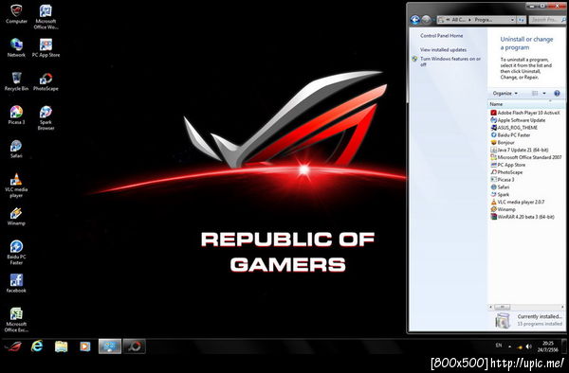Show hidden tray icons arrow
Screen dimensions: 569x373
click(510, 346)
